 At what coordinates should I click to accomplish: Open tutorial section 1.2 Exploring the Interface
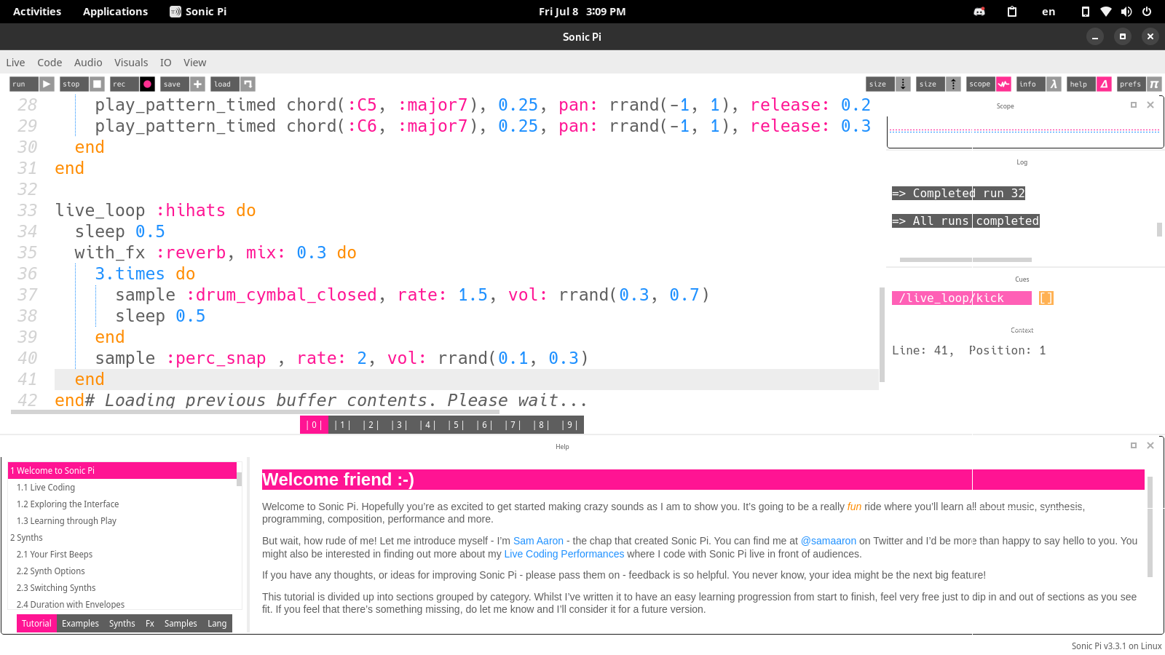click(68, 504)
